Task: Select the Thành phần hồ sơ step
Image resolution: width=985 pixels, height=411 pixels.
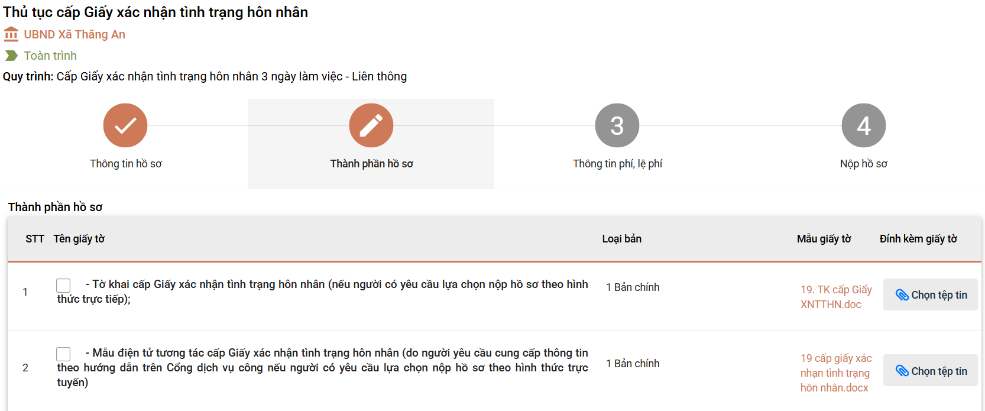Action: pos(371,164)
